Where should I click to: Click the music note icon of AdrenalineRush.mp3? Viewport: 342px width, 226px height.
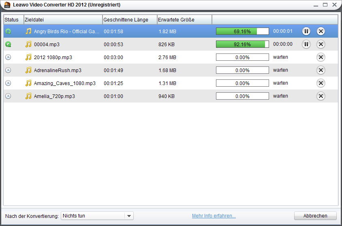pyautogui.click(x=28, y=70)
